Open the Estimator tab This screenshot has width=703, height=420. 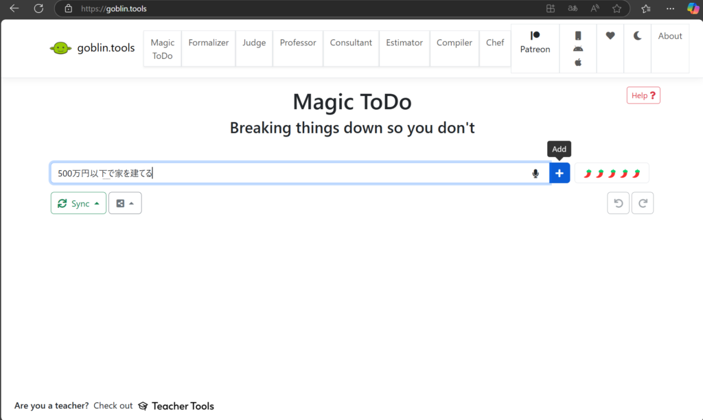[x=404, y=43]
